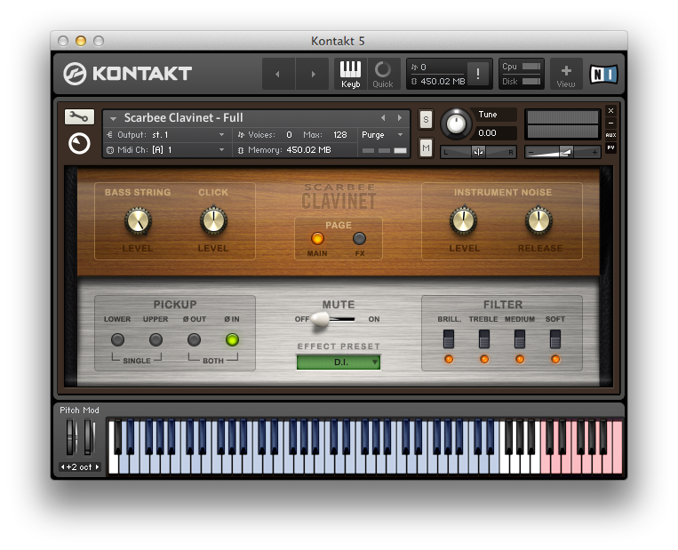Image resolution: width=678 pixels, height=550 pixels.
Task: Click the SOFT orange filter indicator light
Action: [x=555, y=359]
